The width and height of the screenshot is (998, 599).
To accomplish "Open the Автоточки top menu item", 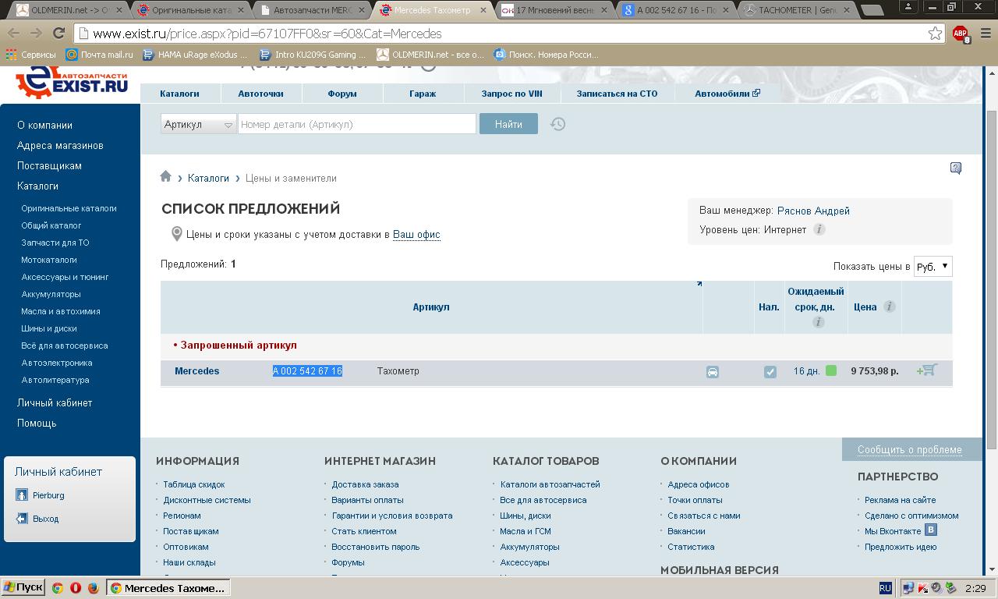I will click(x=260, y=94).
